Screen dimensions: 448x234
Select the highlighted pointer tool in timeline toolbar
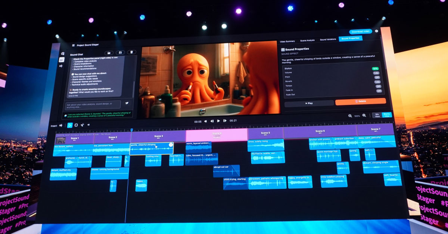69,125
